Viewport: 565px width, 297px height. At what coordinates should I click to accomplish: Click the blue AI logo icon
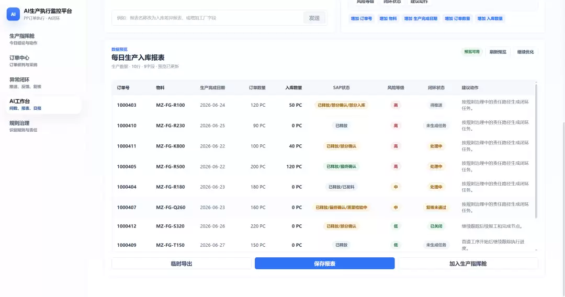coord(13,14)
